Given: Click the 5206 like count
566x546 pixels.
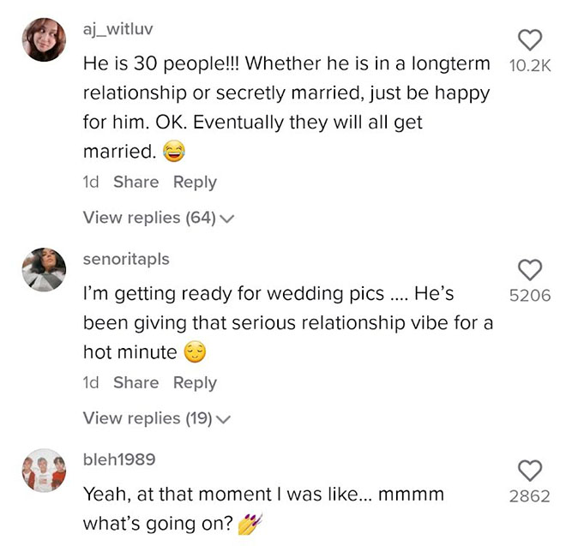Looking at the screenshot, I should click(530, 296).
